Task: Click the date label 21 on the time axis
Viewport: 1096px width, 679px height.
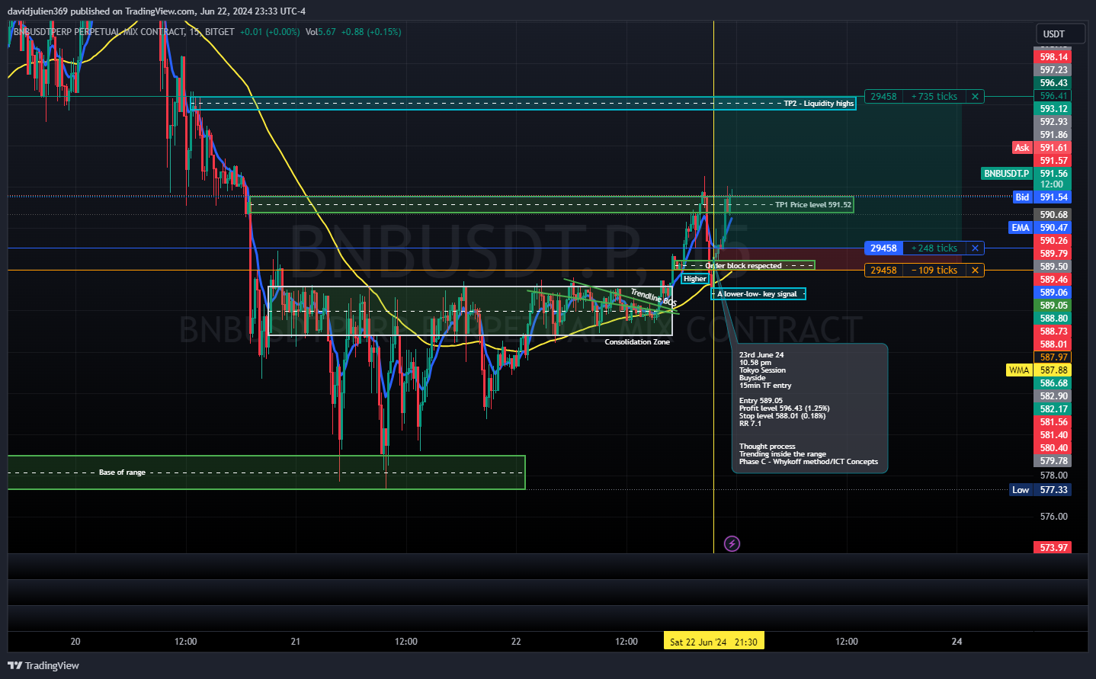Action: [296, 642]
